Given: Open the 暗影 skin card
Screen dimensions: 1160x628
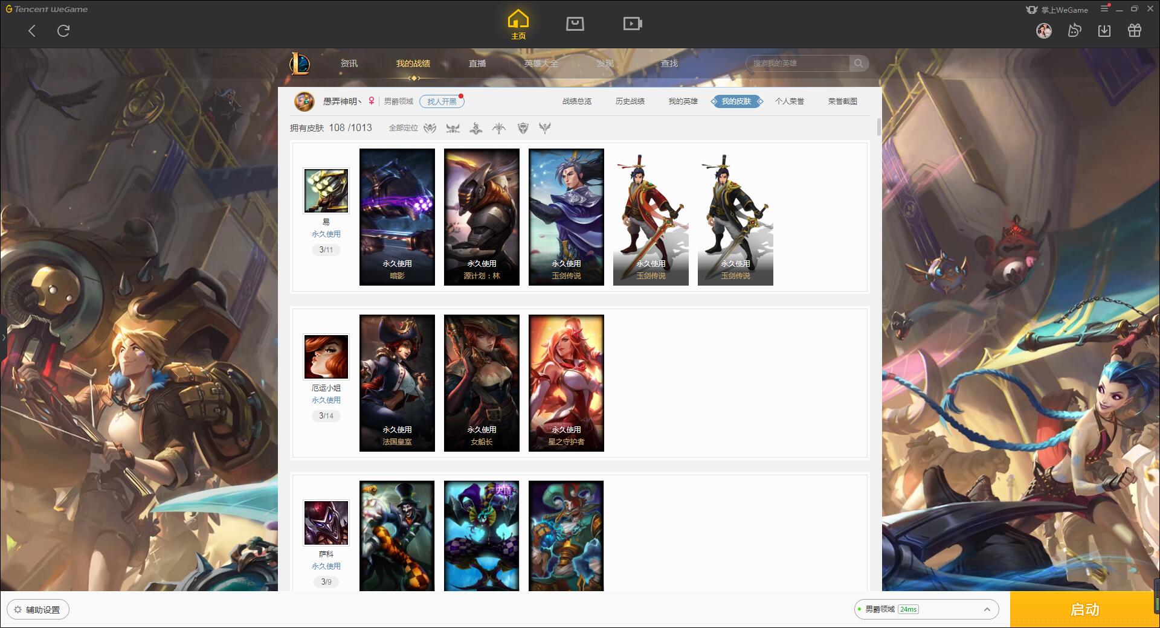Looking at the screenshot, I should [x=397, y=217].
